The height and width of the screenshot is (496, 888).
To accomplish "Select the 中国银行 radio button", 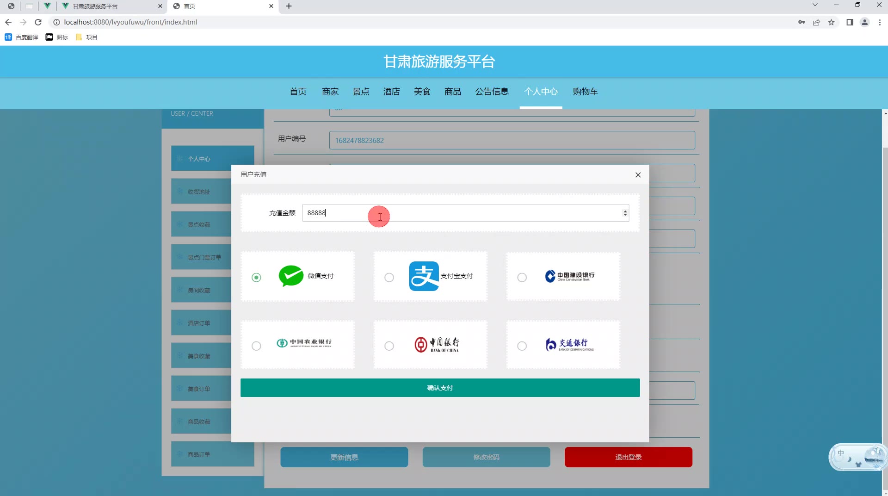I will tap(389, 346).
